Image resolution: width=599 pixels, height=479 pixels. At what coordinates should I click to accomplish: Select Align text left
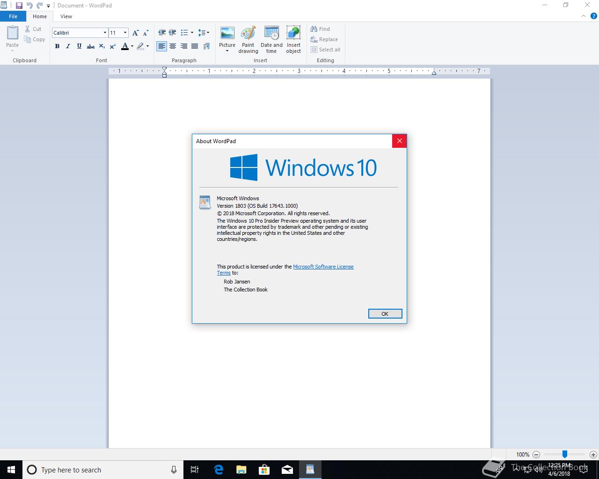coord(161,46)
